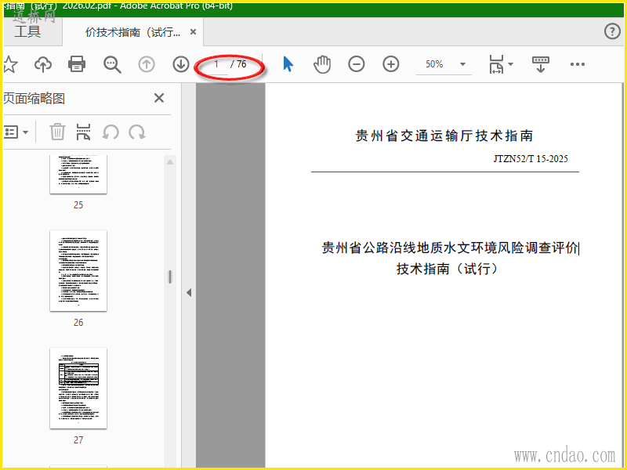Go to previous page with the up arrow
This screenshot has width=627, height=470.
click(x=147, y=64)
